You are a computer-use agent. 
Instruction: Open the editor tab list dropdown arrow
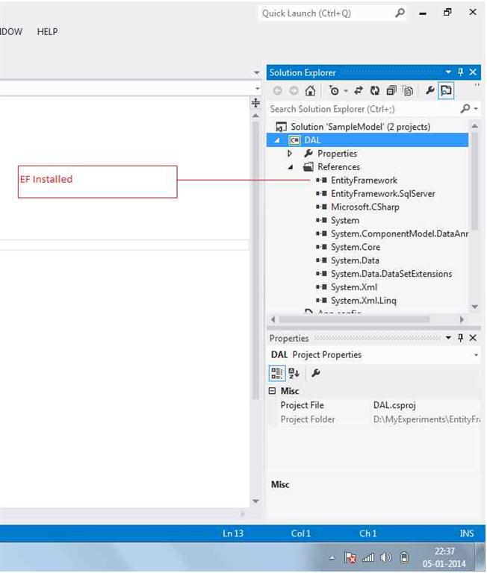(256, 72)
